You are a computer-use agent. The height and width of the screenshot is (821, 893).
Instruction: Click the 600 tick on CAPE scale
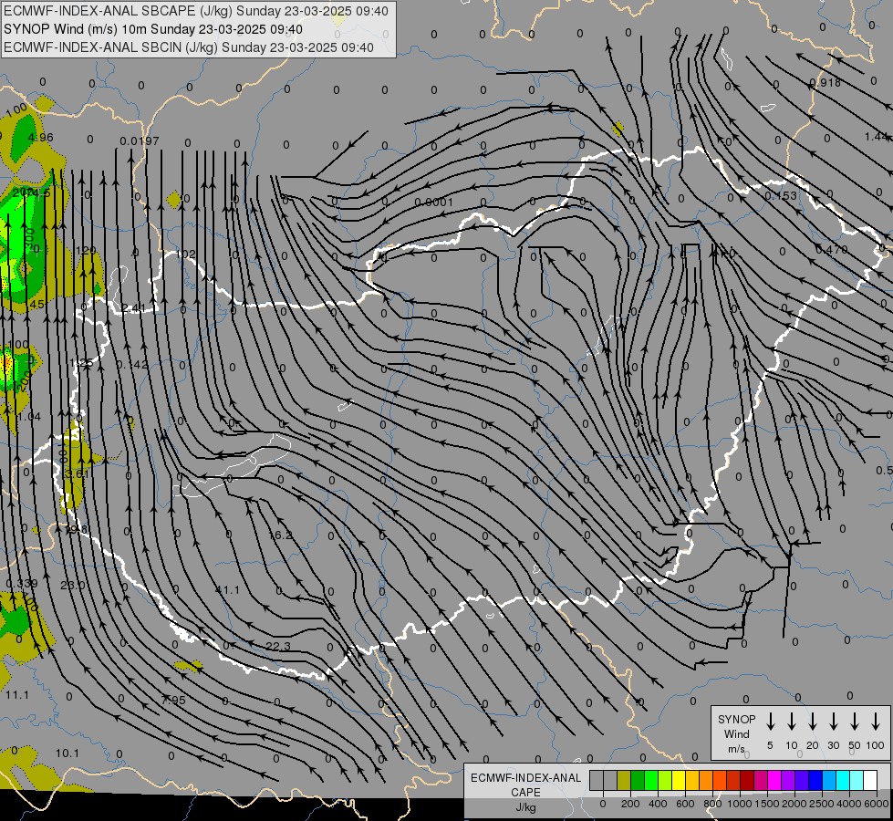pyautogui.click(x=685, y=804)
